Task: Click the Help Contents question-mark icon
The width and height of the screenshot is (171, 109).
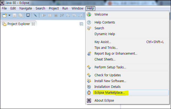Action: tap(89, 22)
